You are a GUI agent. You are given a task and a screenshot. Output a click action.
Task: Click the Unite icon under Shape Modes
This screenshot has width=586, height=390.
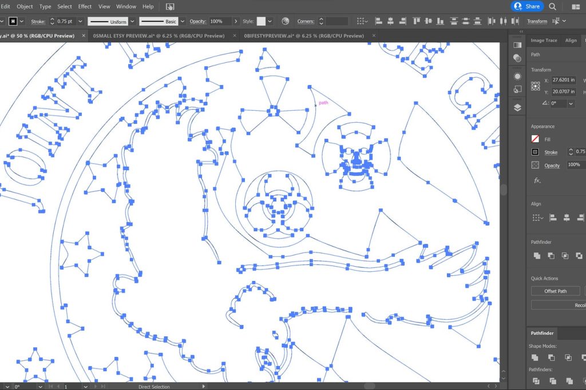pyautogui.click(x=534, y=357)
